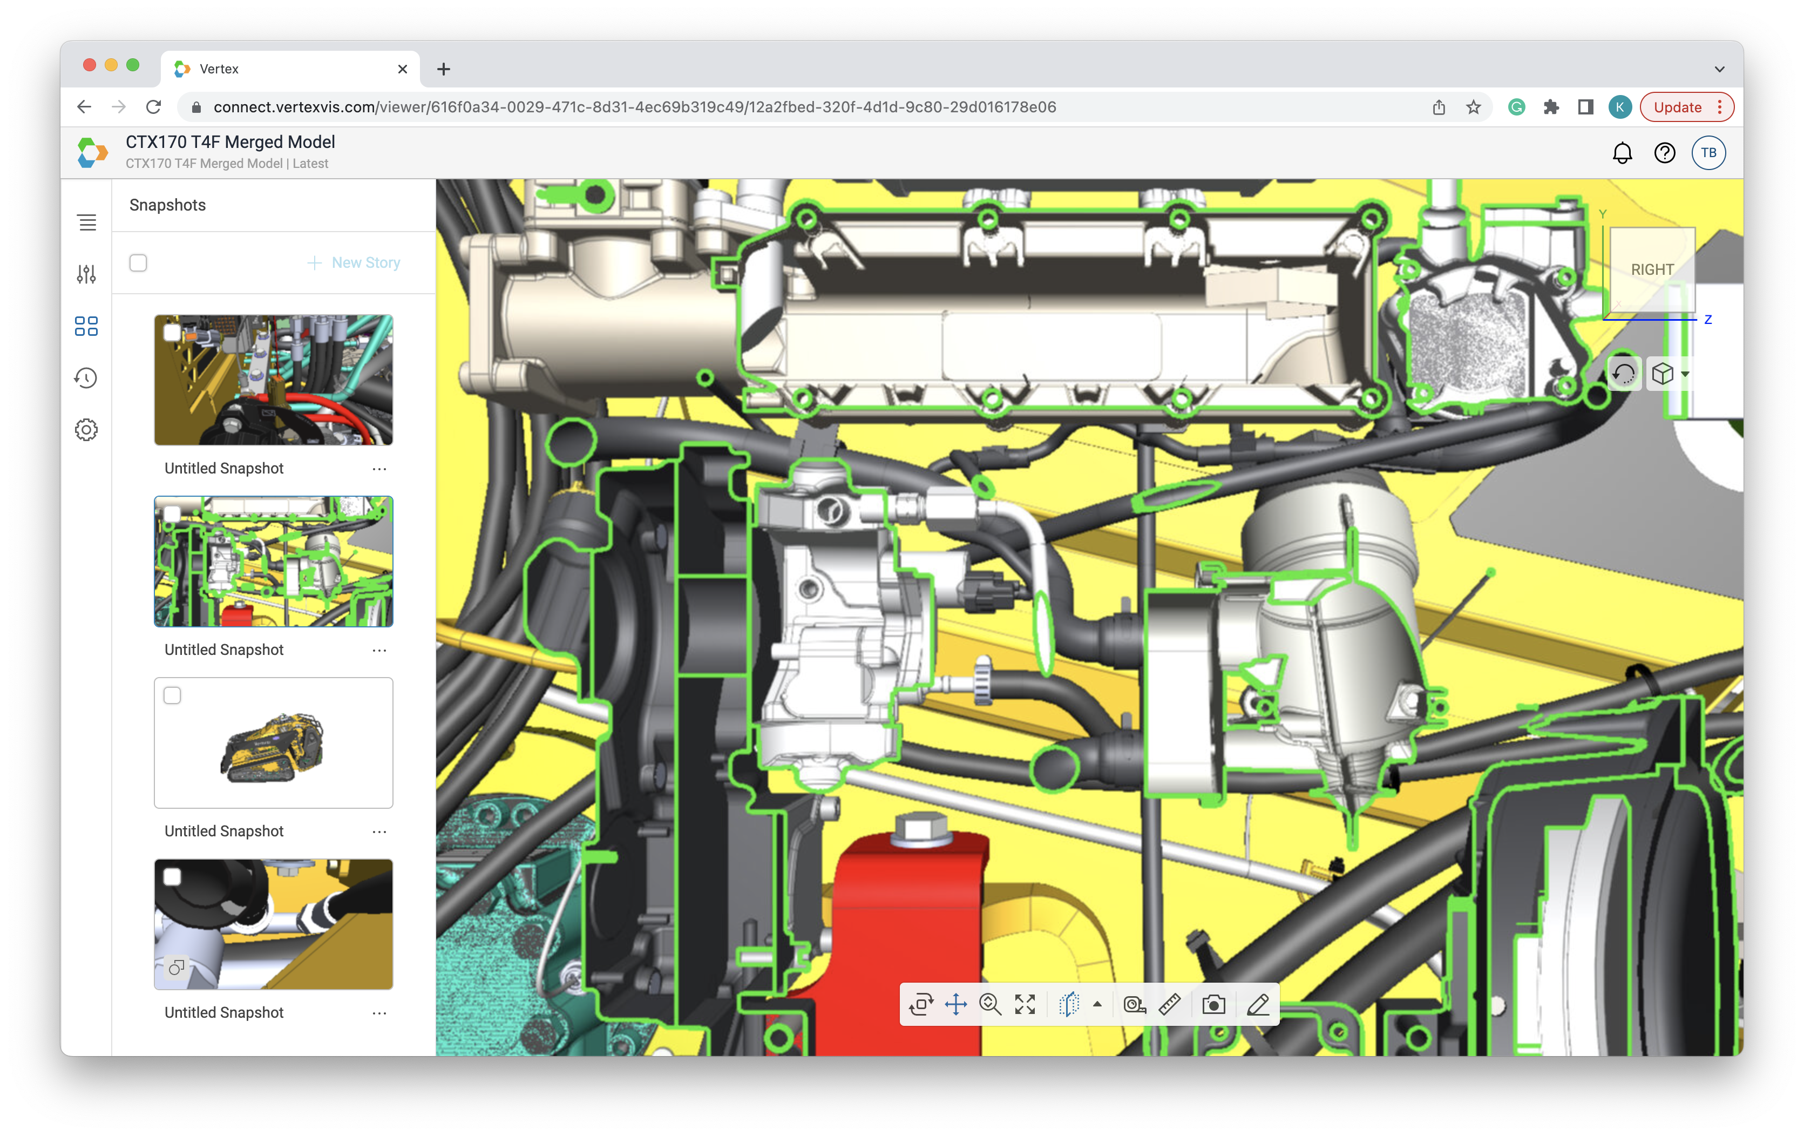Open options menu for the first Untitled Snapshot
The image size is (1804, 1136).
379,469
